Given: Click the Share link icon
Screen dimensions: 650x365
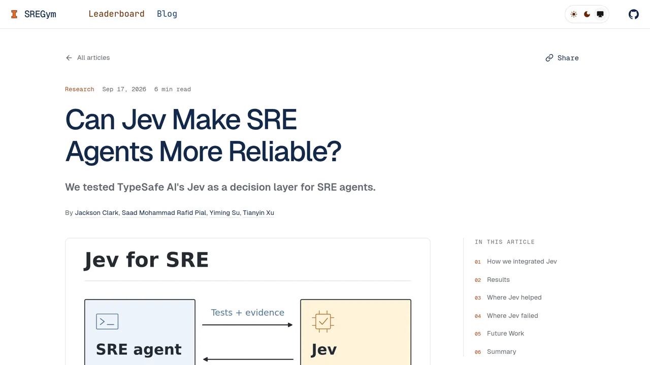Looking at the screenshot, I should pyautogui.click(x=549, y=58).
